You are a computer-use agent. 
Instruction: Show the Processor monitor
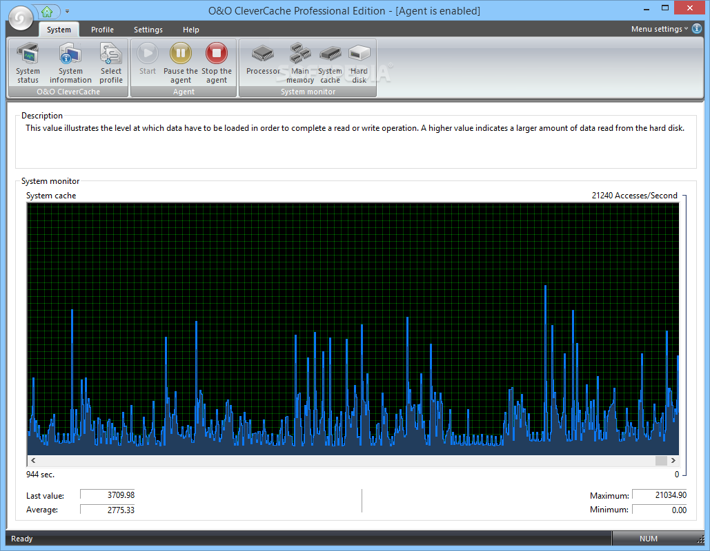[x=263, y=59]
